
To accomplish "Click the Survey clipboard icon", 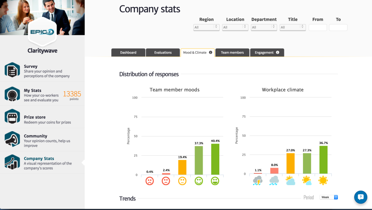I will [12, 70].
